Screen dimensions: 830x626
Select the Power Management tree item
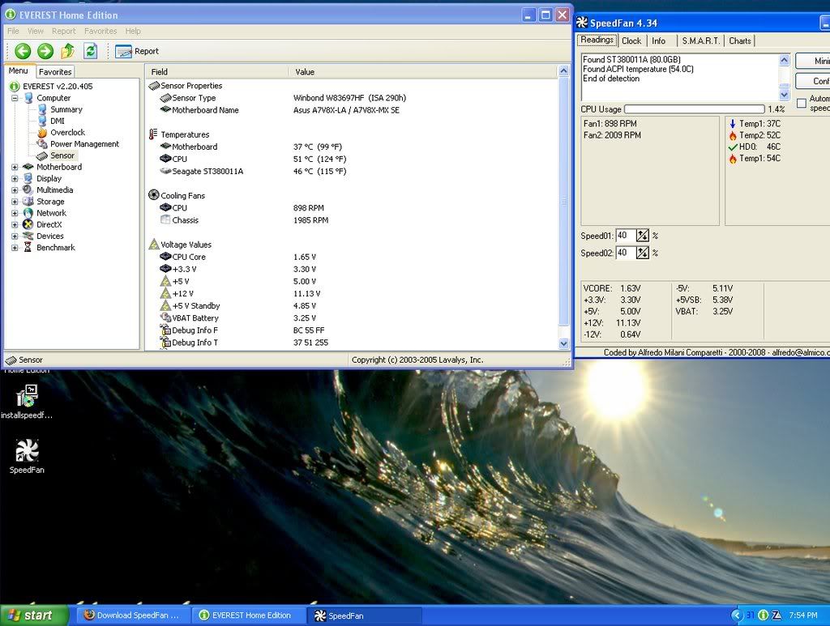coord(84,144)
